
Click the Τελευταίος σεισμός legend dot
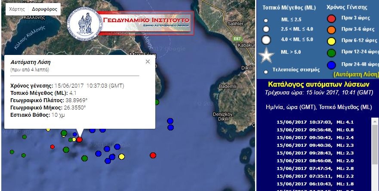tap(266, 72)
